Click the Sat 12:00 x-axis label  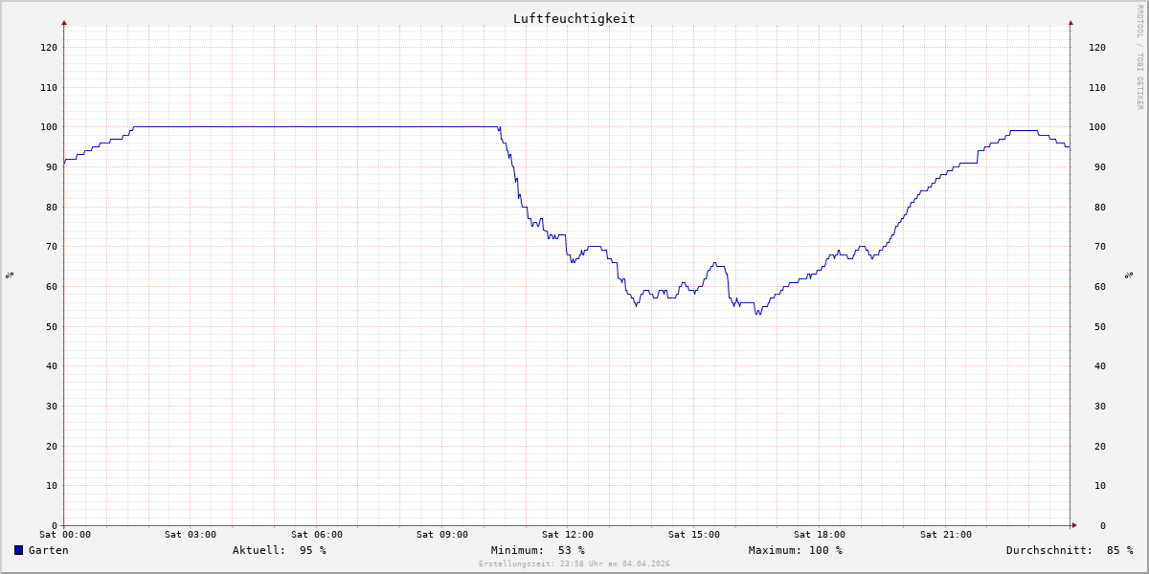[567, 535]
